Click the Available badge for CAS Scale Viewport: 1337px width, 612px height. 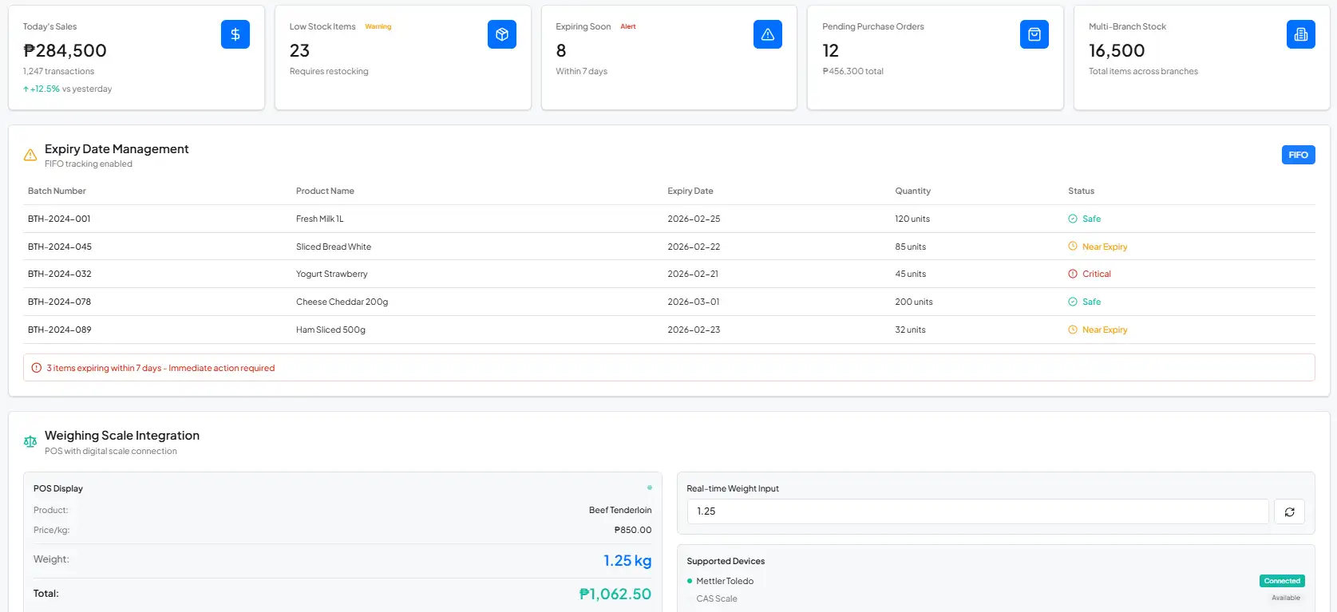tap(1286, 598)
